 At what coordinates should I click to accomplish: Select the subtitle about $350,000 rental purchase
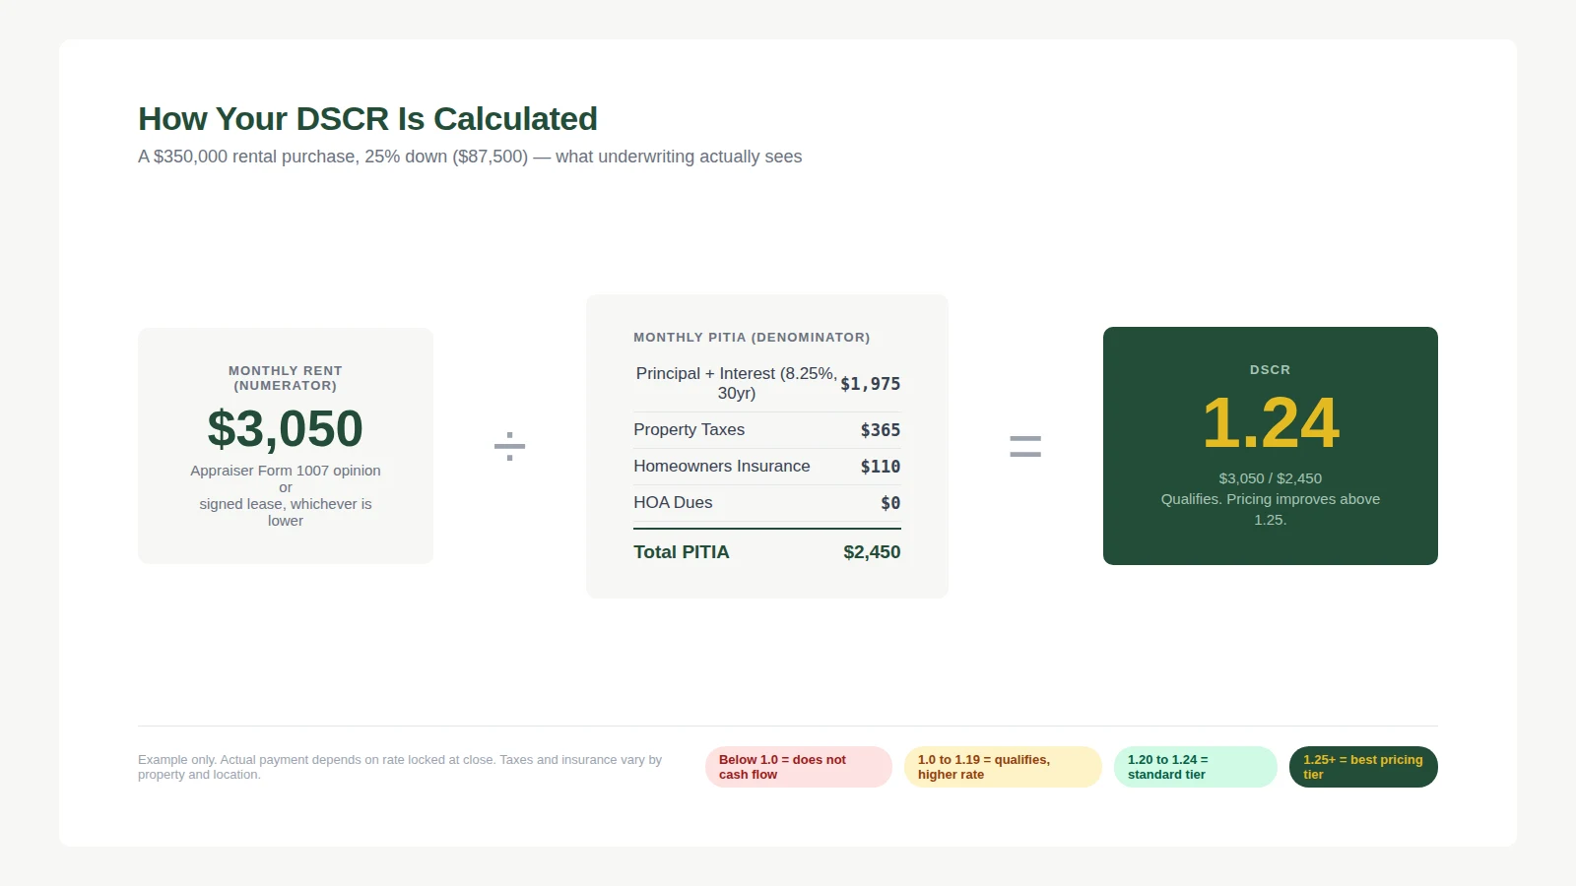470,157
